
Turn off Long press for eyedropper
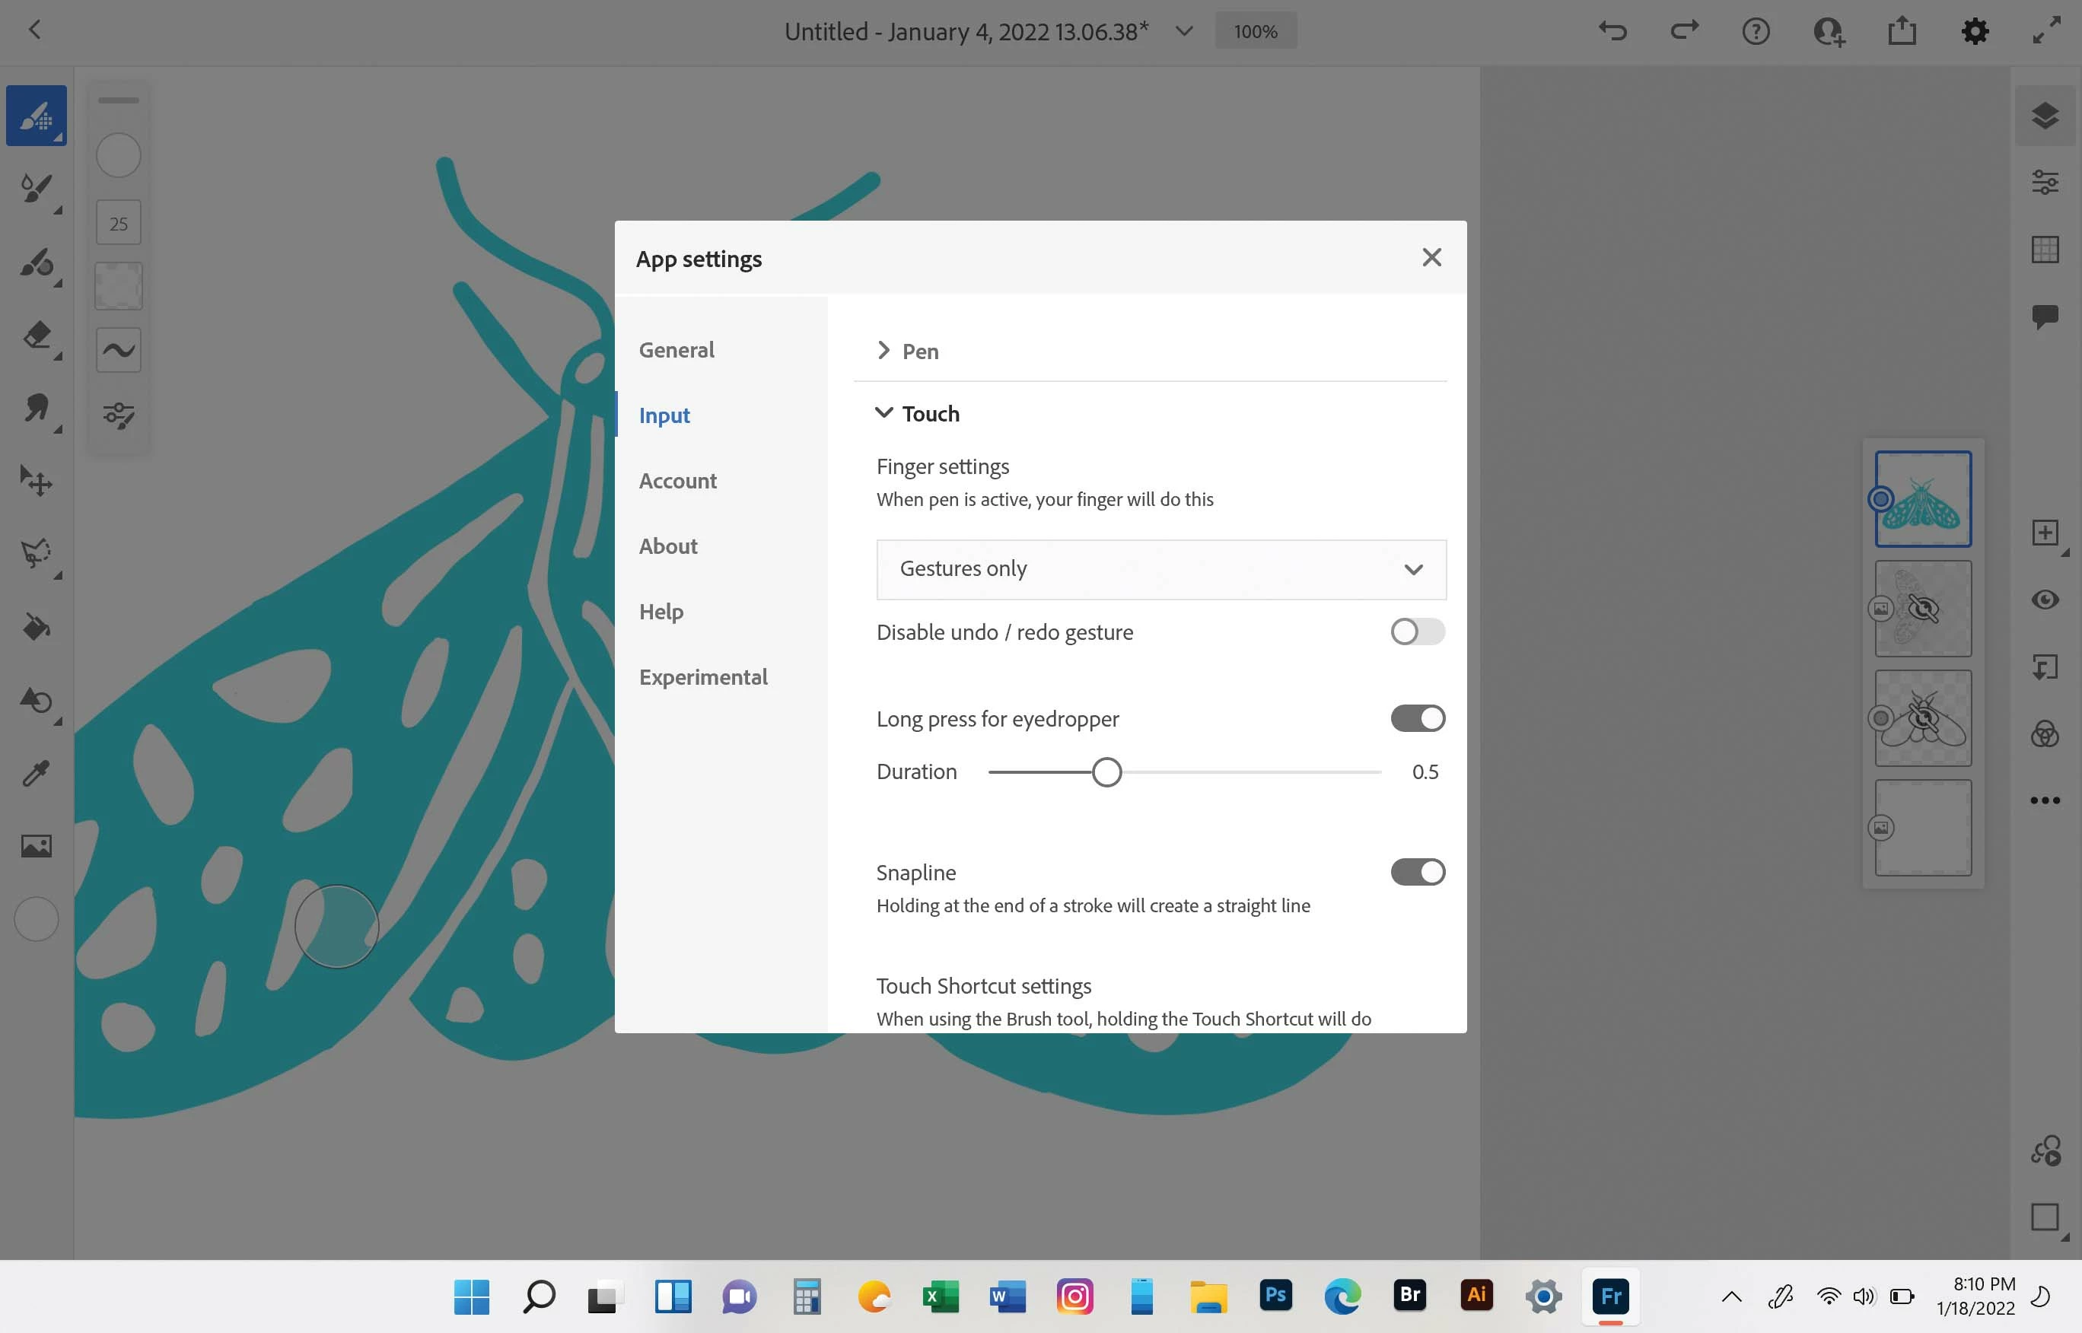click(x=1417, y=718)
